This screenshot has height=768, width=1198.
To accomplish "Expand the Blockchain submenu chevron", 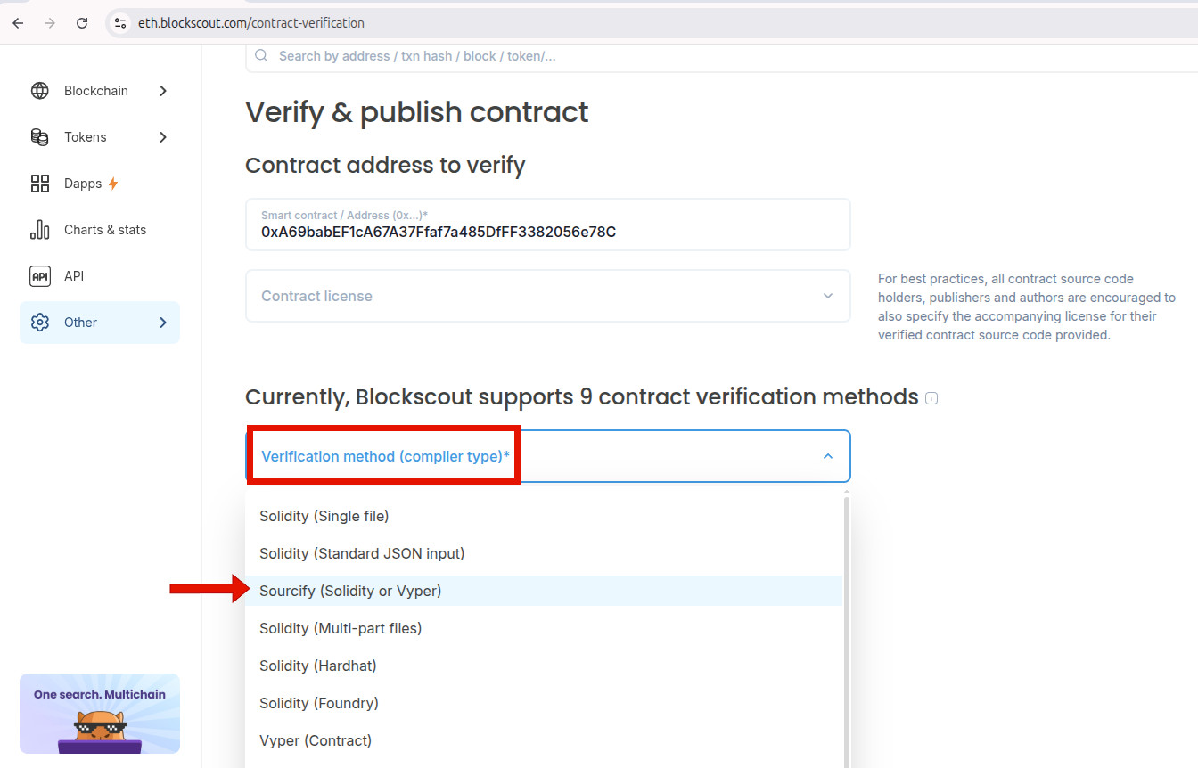I will 162,91.
